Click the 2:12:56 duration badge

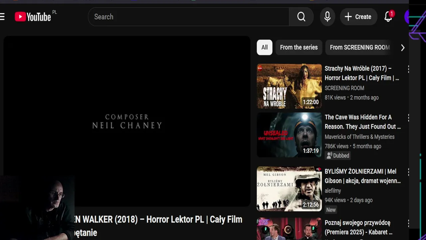coord(311,205)
